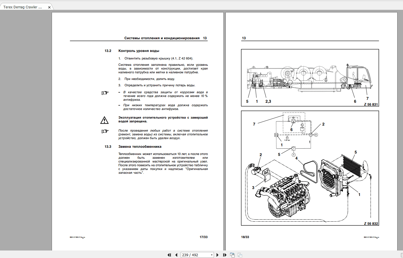
Task: Go to the next page
Action: coord(217,255)
